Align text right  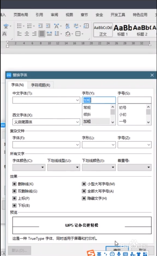(34, 34)
